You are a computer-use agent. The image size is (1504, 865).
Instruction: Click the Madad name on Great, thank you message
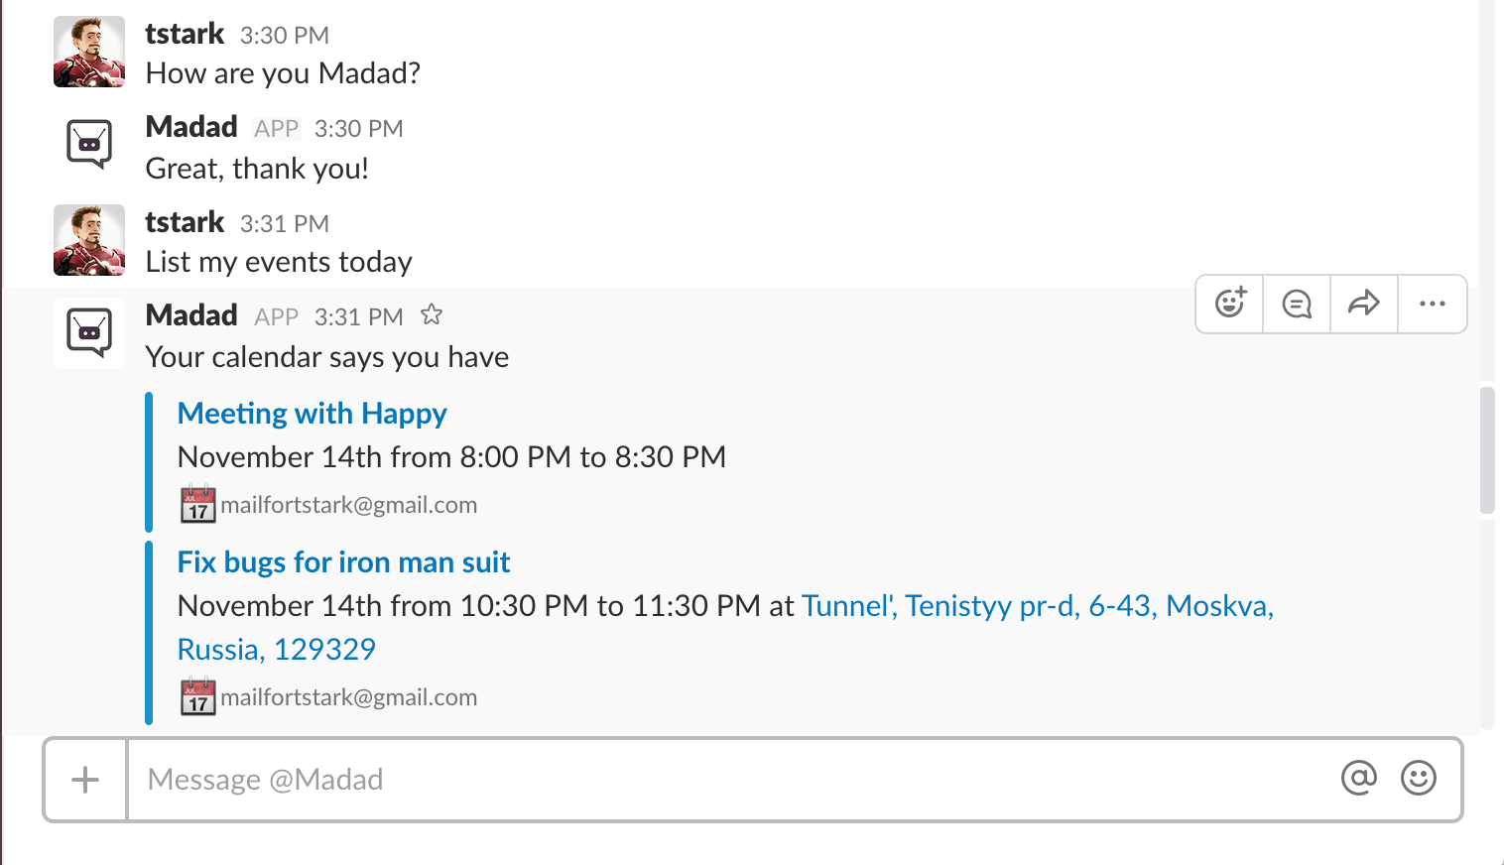coord(191,127)
